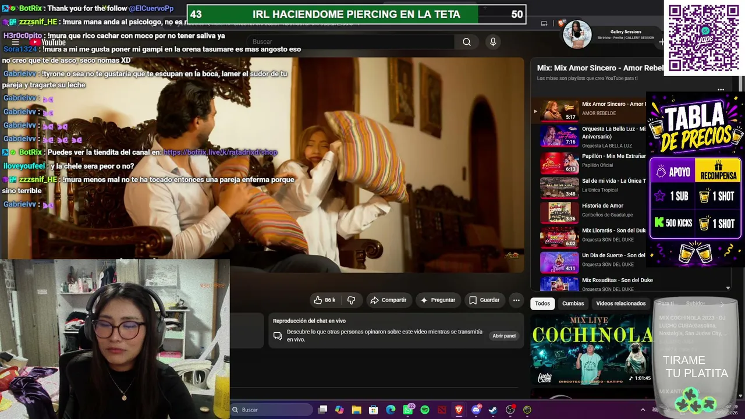745x419 pixels.
Task: Launch Copilot from the taskbar
Action: pos(339,410)
